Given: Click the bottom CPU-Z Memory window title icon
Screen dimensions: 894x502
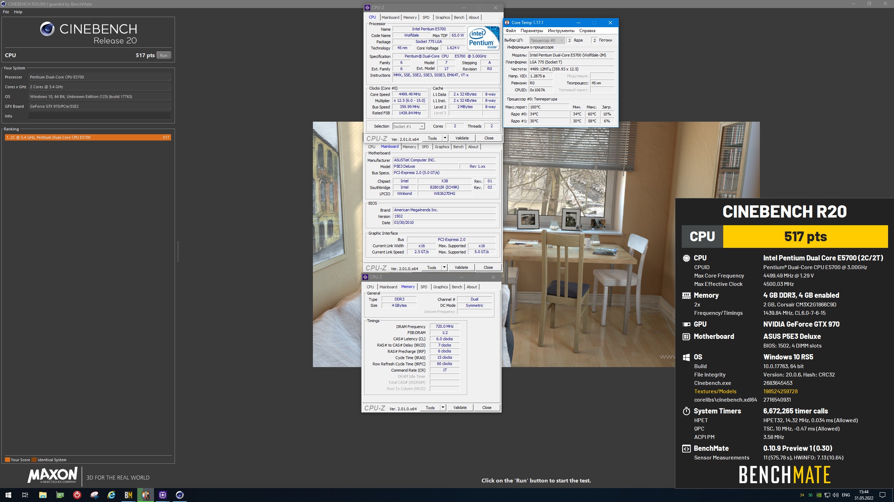Looking at the screenshot, I should coord(365,277).
